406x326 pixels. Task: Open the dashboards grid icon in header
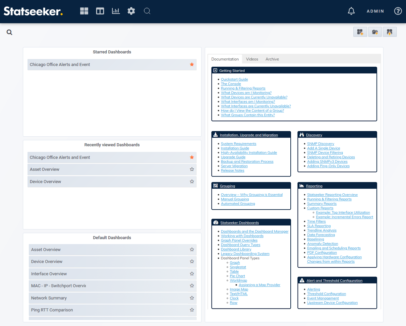pyautogui.click(x=84, y=11)
